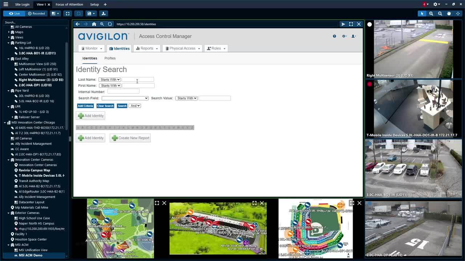Open the Search Field dropdown
Screen dimensions: 465x261
coord(125,98)
